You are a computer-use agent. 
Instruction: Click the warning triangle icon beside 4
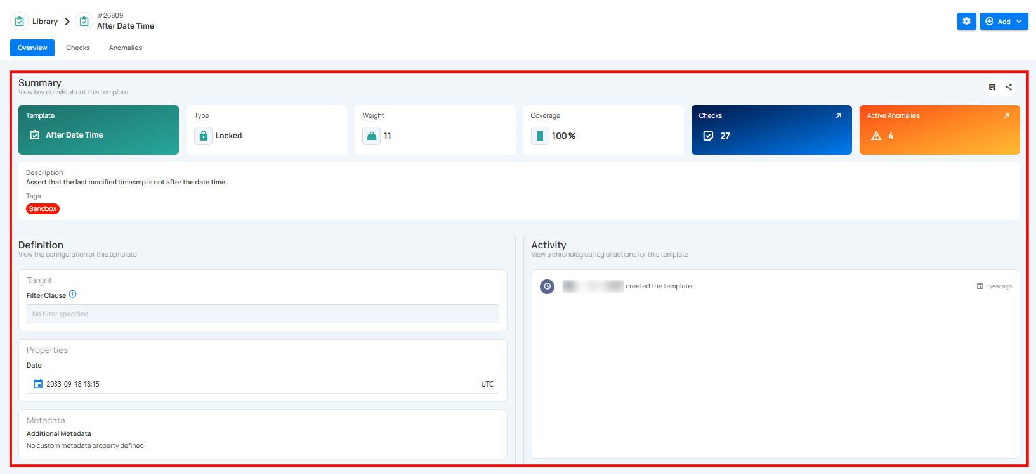[x=876, y=136]
